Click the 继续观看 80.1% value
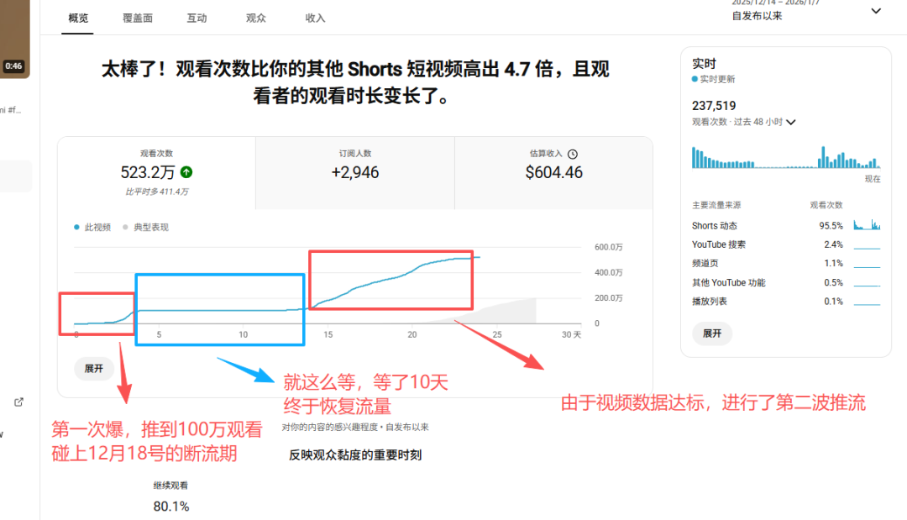The image size is (907, 520). pyautogui.click(x=171, y=507)
